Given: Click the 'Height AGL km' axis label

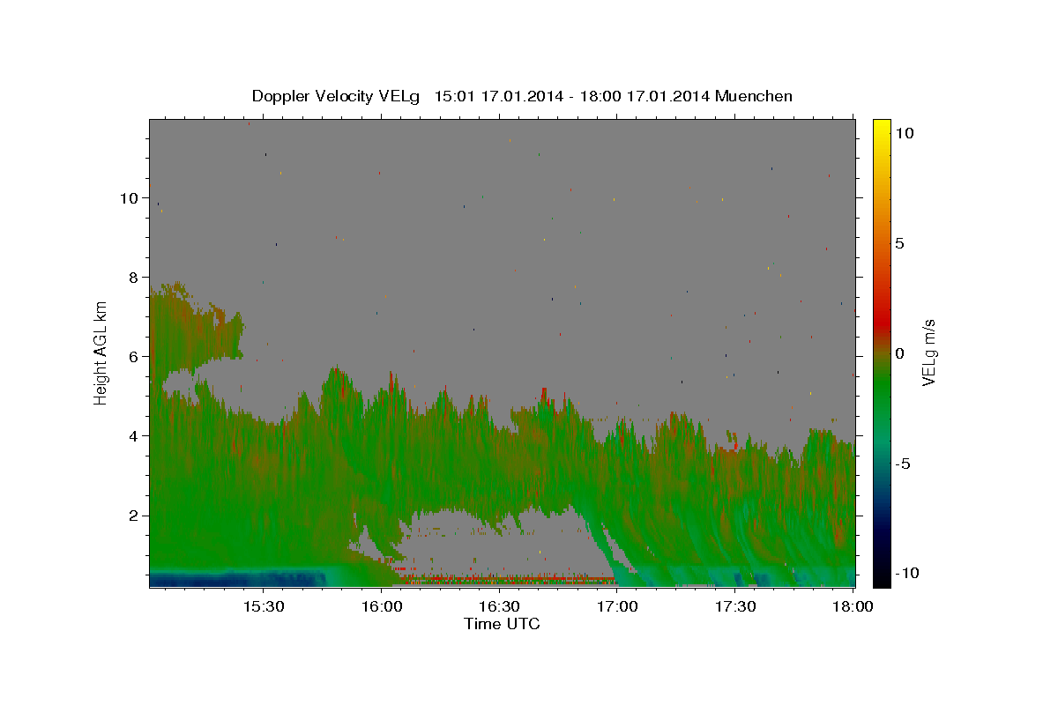Looking at the screenshot, I should click(101, 352).
